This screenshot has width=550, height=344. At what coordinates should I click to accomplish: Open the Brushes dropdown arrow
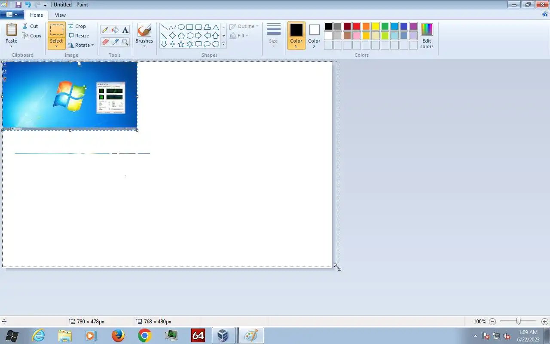tap(144, 46)
